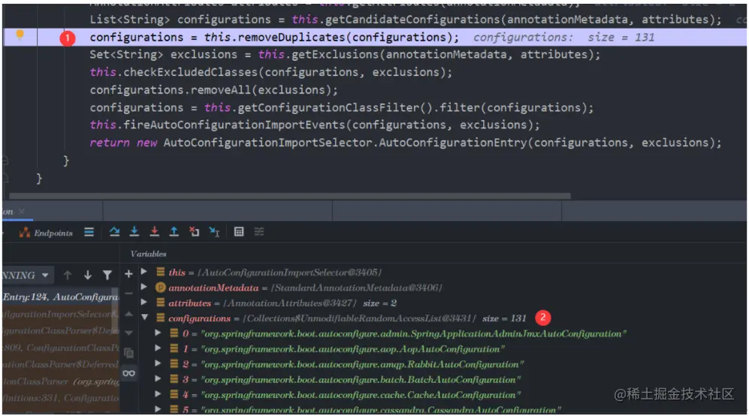This screenshot has width=749, height=416.
Task: Click the frames filter funnel icon
Action: coord(107,275)
